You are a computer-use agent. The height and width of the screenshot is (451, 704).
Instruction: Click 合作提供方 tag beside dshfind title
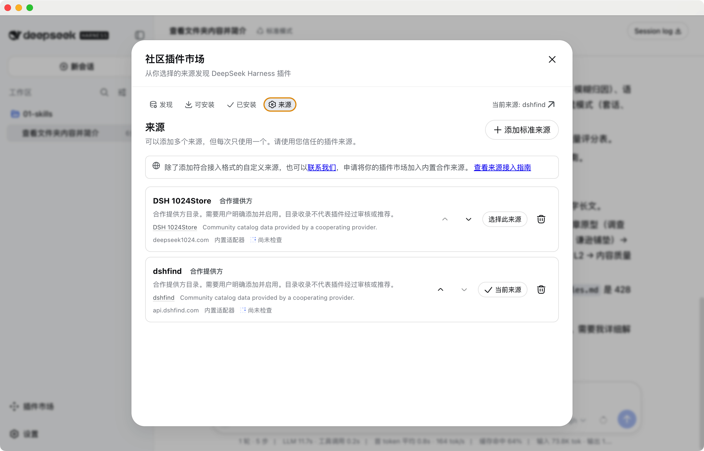point(206,271)
